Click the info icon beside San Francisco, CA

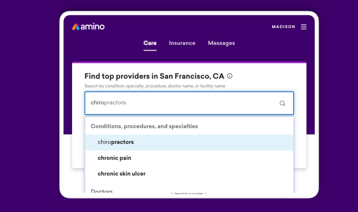[x=230, y=76]
